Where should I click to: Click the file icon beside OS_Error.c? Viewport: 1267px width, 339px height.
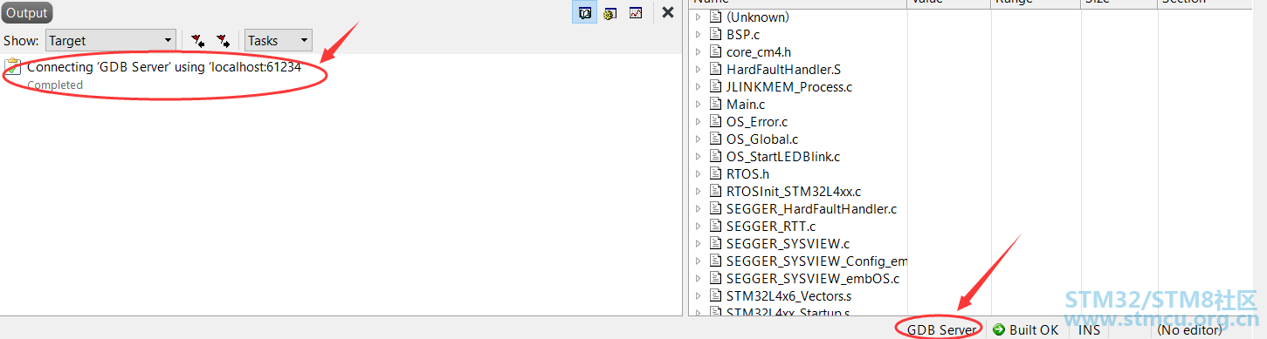[x=715, y=121]
